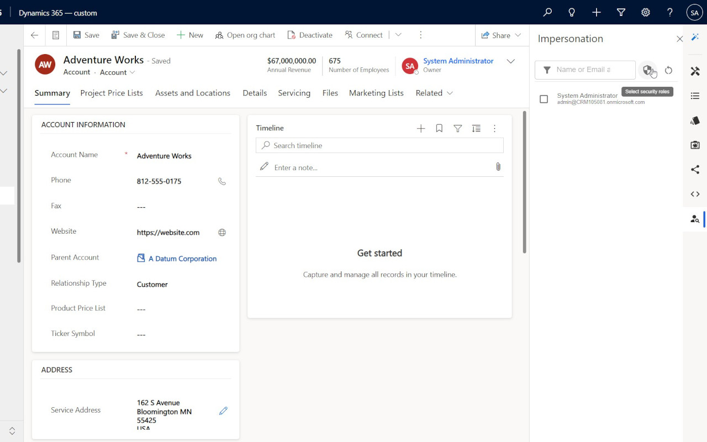
Task: Deactivate the account
Action: coord(310,35)
